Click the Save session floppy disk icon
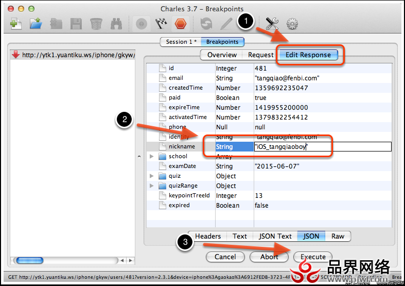Viewport: 405px width, 286px height. 76,24
